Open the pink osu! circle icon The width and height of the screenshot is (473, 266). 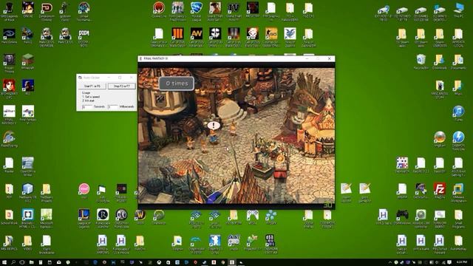(x=84, y=191)
